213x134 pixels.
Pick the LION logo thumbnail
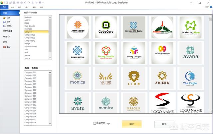(134, 78)
